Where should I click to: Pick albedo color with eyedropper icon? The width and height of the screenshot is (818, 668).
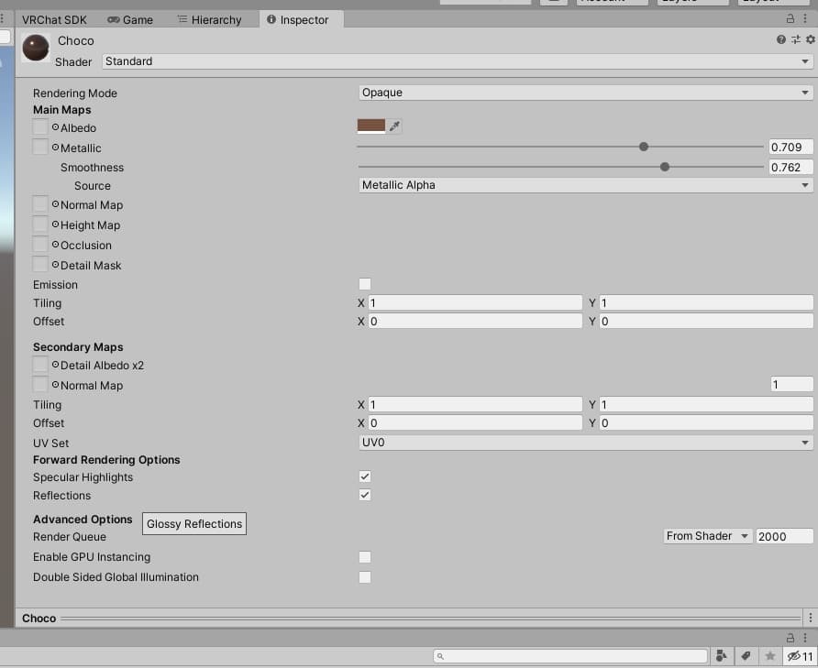click(394, 126)
